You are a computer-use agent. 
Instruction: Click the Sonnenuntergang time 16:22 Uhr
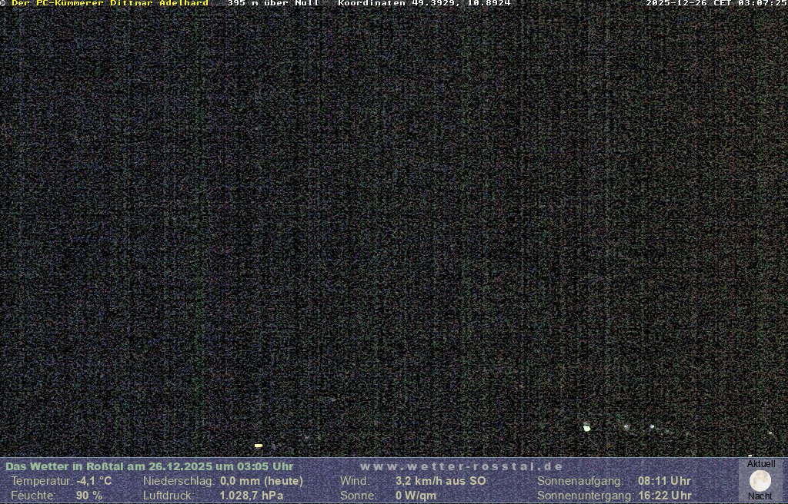(664, 496)
